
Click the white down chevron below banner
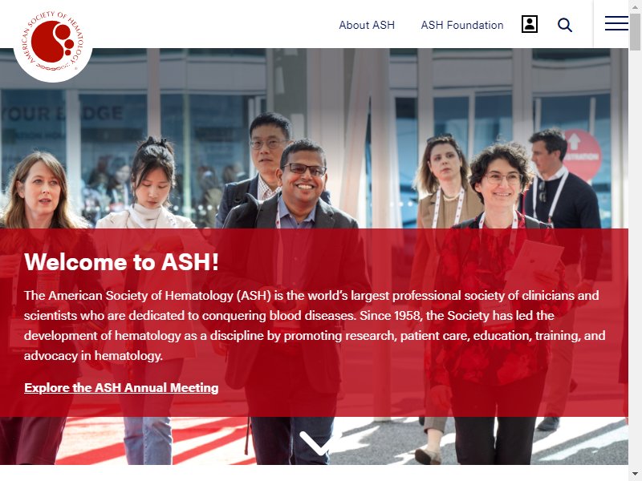(x=316, y=443)
